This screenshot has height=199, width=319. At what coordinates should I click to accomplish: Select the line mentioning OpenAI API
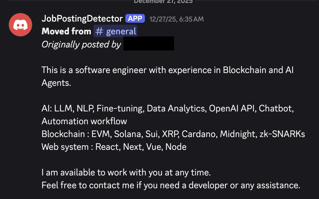168,108
